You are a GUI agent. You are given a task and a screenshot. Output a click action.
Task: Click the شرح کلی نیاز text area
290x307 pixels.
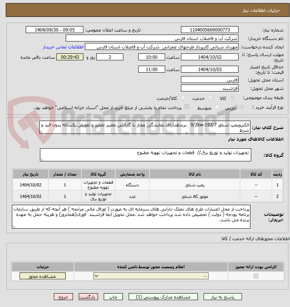[x=145, y=127]
